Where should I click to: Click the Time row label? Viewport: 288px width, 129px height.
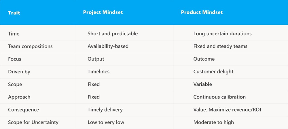pos(14,34)
